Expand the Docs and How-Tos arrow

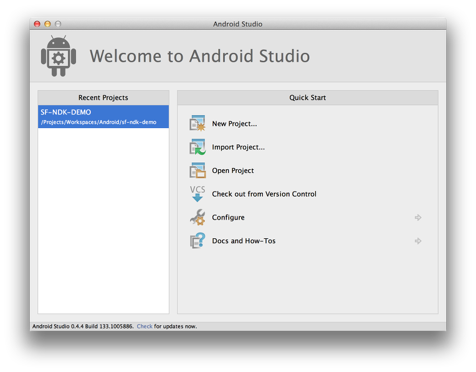pos(418,241)
